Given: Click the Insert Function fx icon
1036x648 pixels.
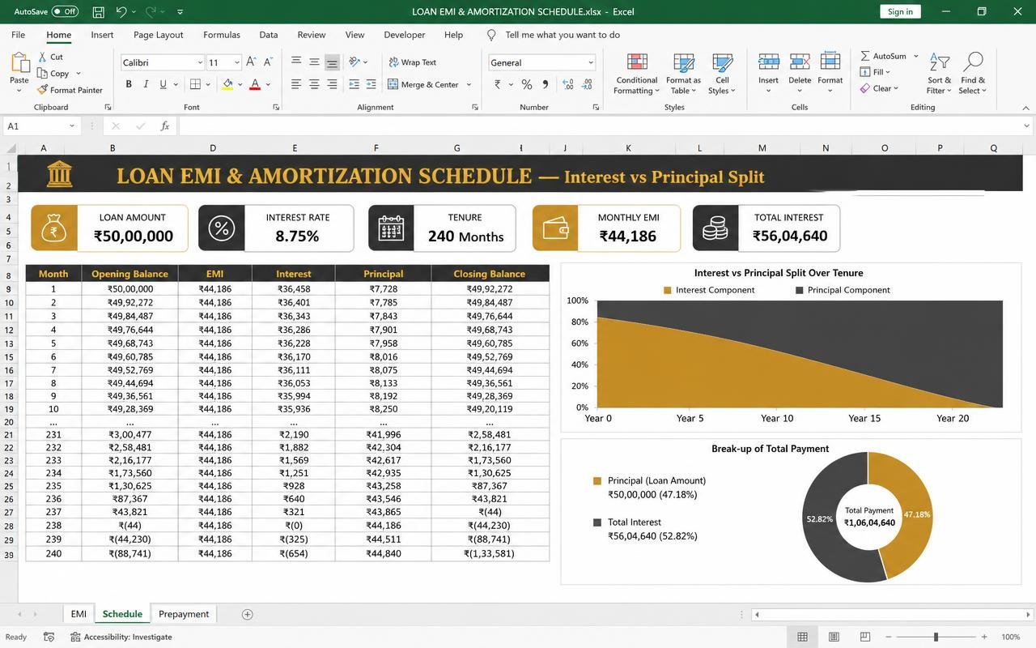Looking at the screenshot, I should (x=165, y=126).
